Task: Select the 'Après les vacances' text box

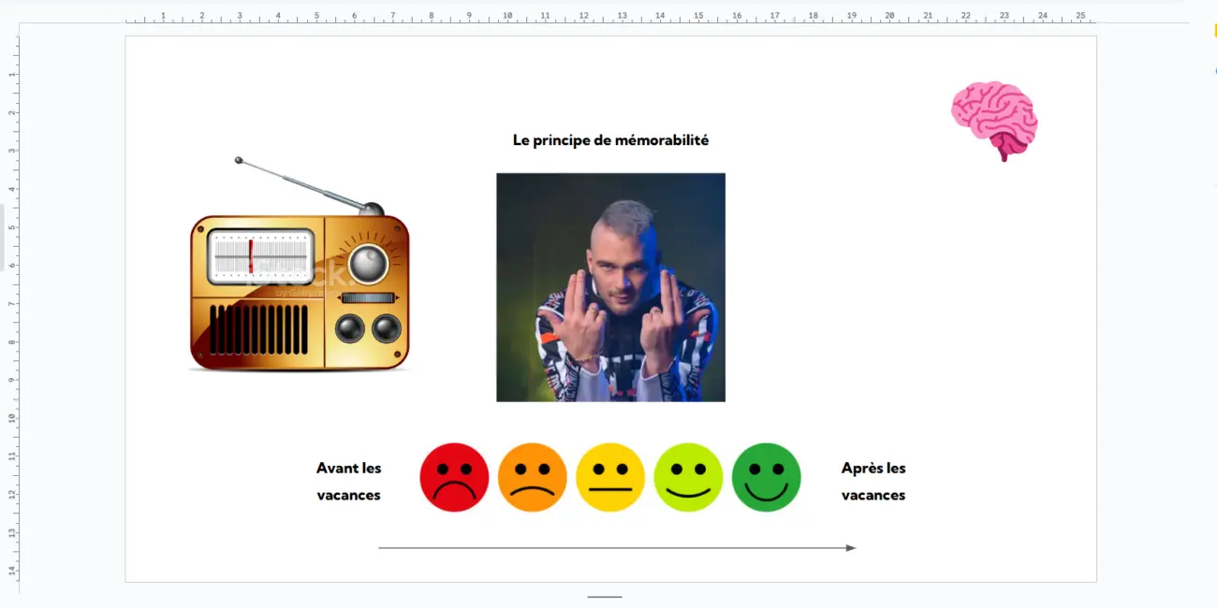Action: [x=873, y=481]
